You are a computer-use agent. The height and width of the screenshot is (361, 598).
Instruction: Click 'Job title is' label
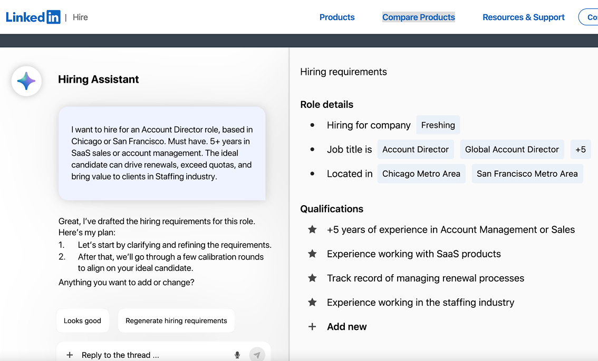click(x=349, y=149)
